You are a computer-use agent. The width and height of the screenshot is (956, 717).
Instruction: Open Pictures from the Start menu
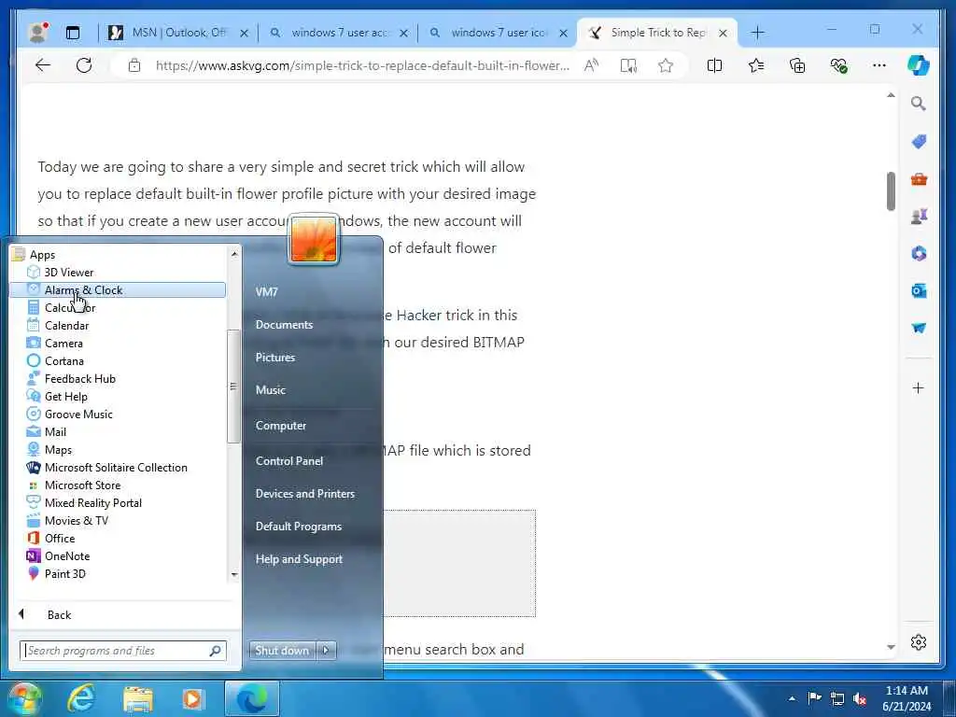coord(275,358)
